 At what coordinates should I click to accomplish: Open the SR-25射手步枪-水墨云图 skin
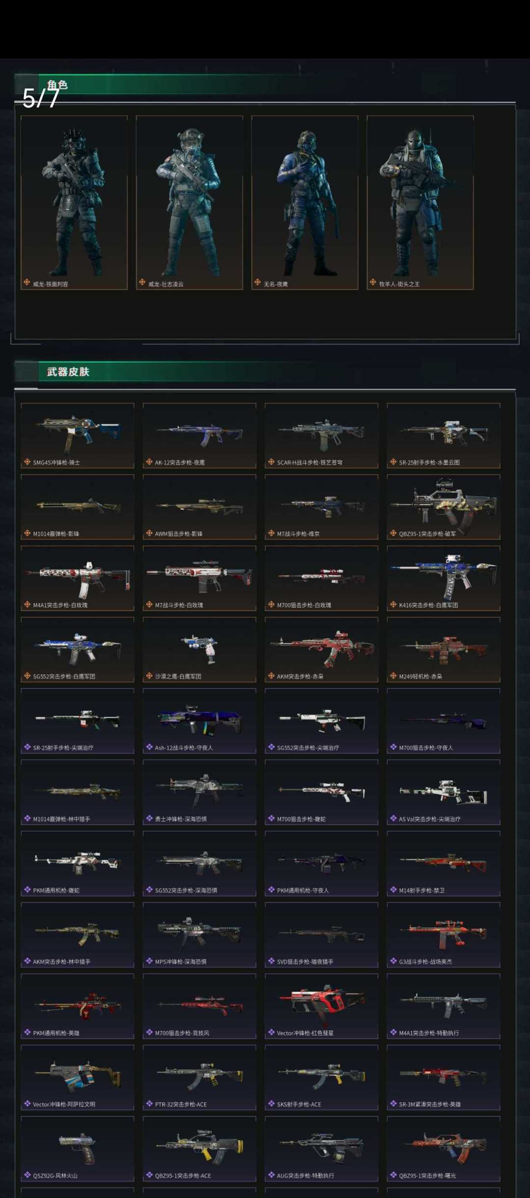(x=444, y=435)
